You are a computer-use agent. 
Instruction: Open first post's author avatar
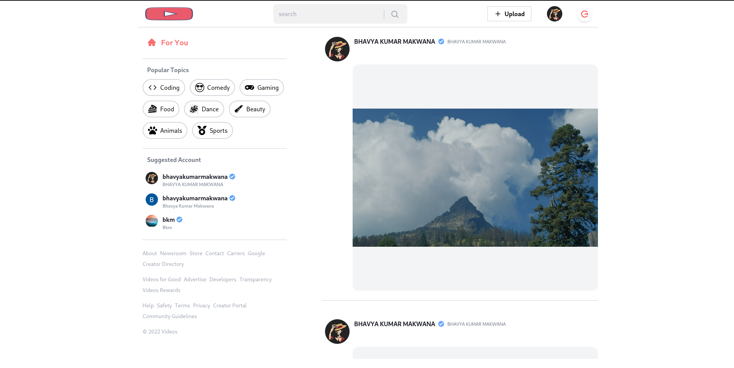337,49
